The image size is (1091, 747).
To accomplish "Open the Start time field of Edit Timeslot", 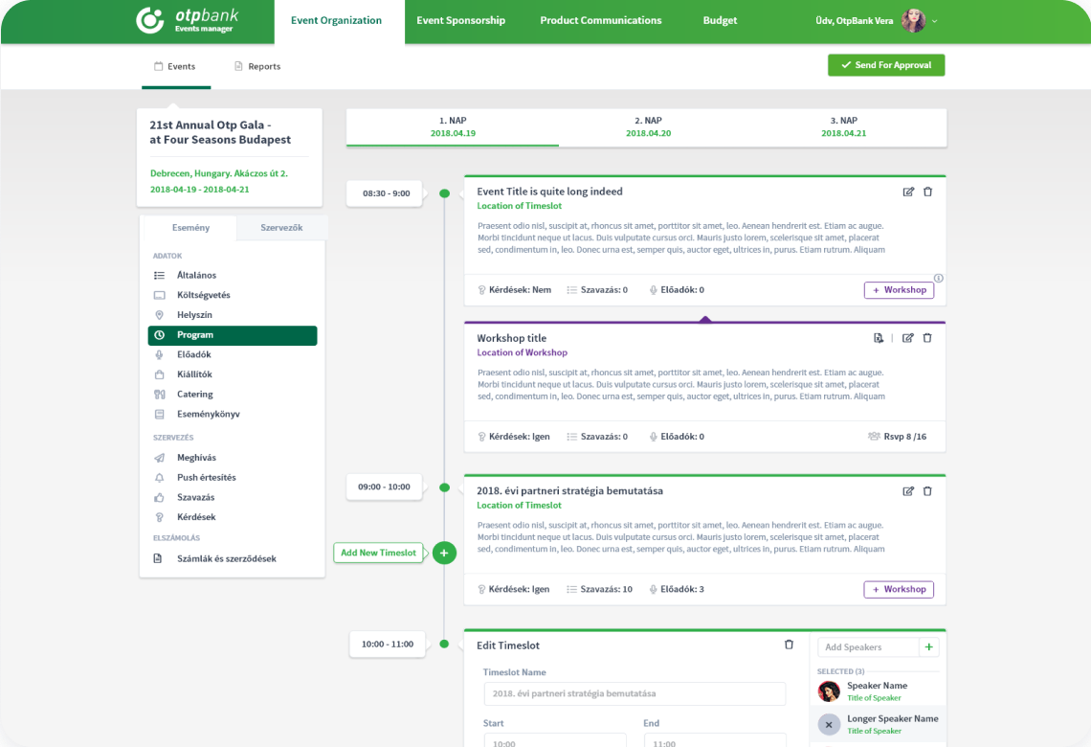I will (554, 740).
